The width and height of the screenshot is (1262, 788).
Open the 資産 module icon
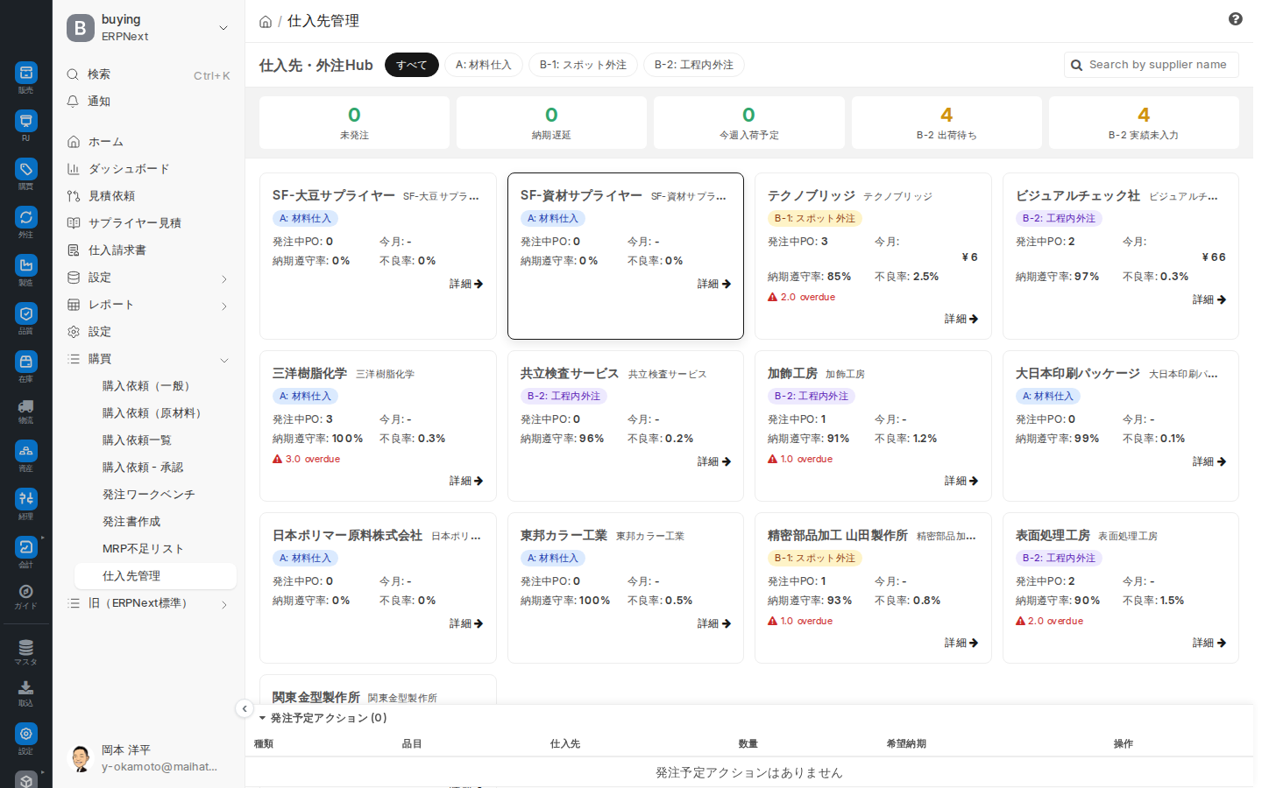26,451
